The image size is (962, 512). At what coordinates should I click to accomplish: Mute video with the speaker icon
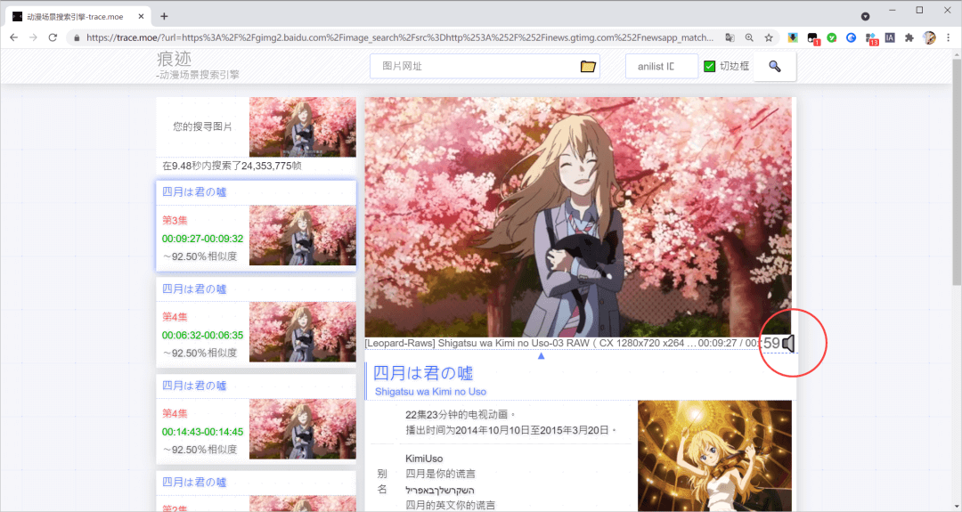pyautogui.click(x=788, y=344)
